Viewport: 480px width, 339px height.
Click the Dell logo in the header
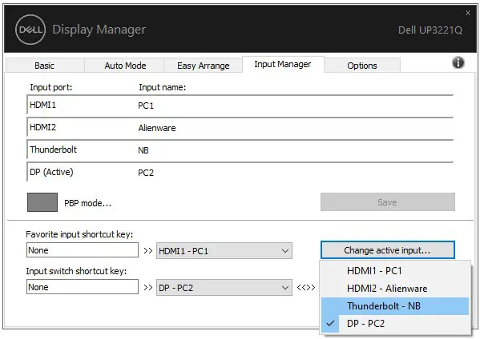pyautogui.click(x=30, y=30)
